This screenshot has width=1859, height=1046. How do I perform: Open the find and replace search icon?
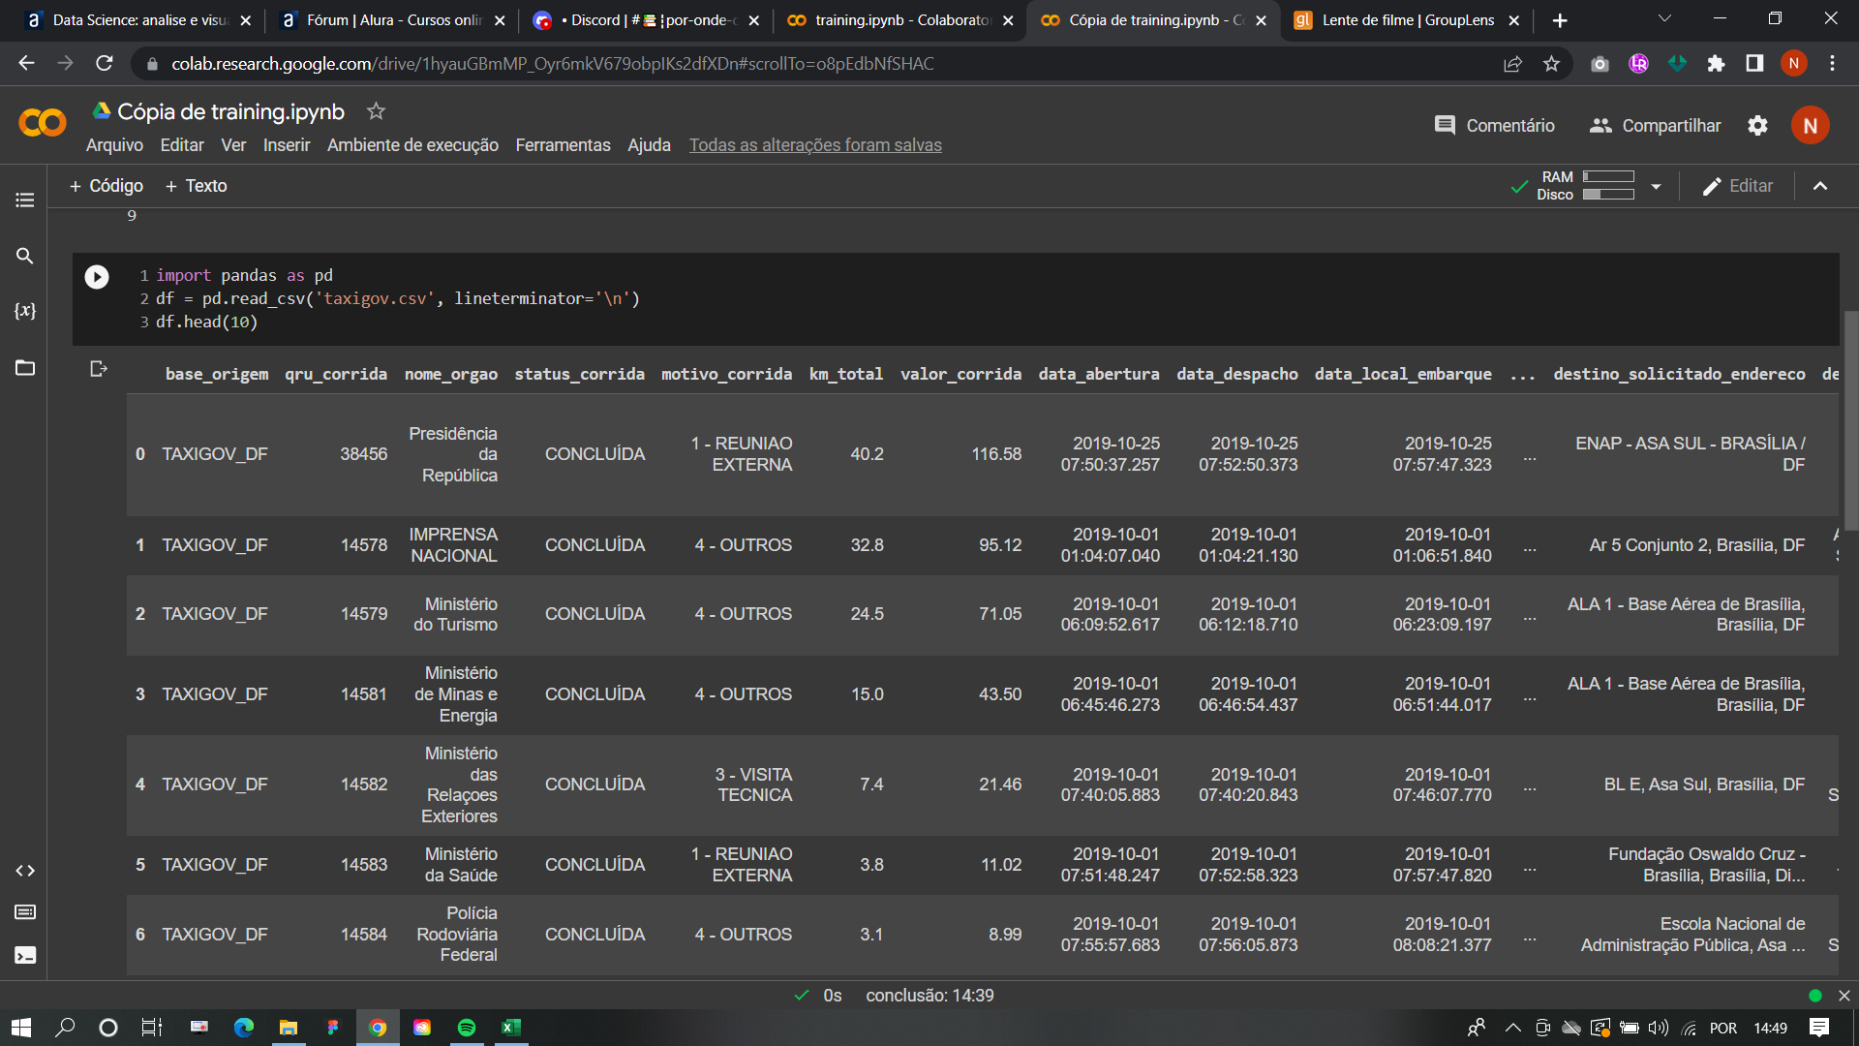coord(25,256)
